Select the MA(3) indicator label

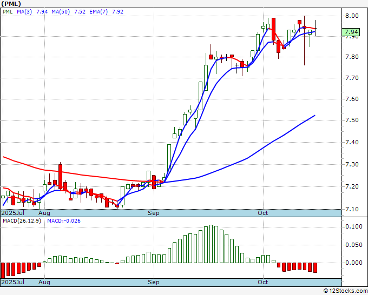[24, 12]
